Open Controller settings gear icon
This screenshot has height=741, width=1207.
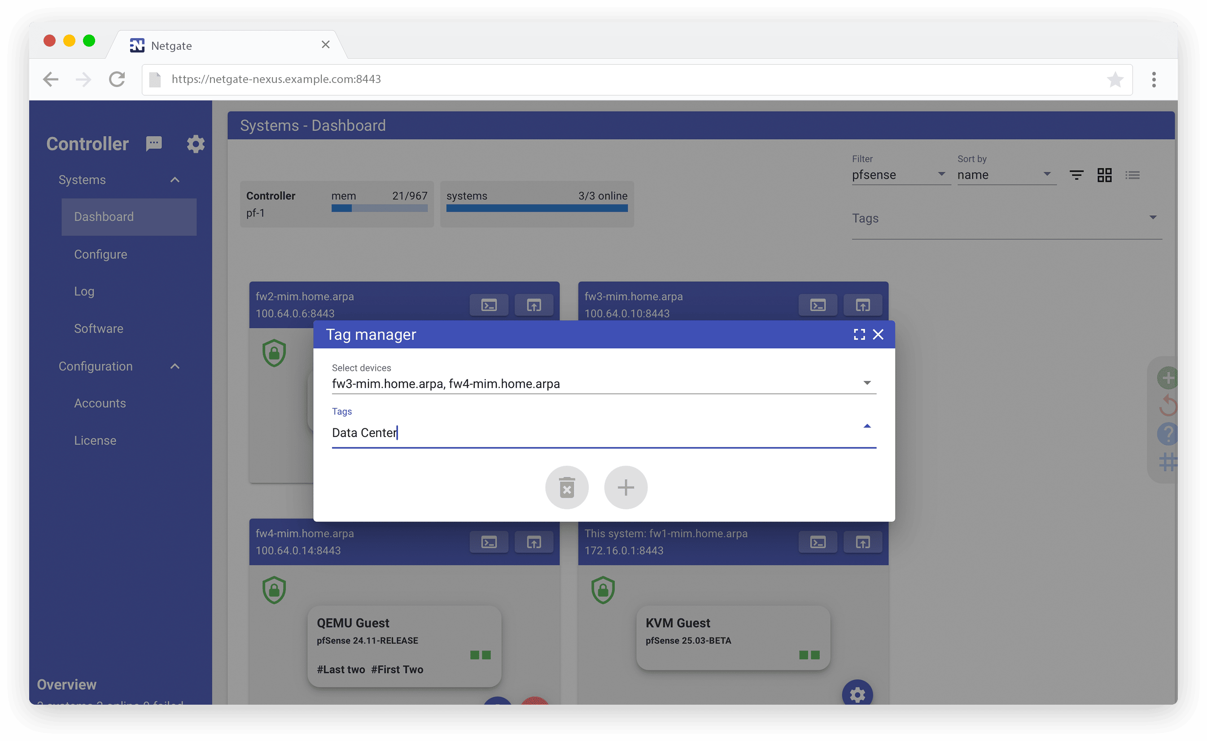click(196, 144)
